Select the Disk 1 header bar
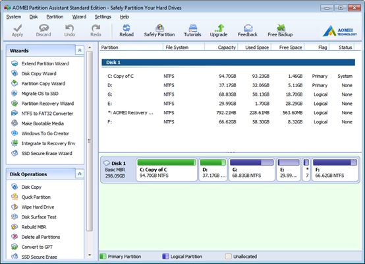Image resolution: width=365 pixels, height=264 pixels. [228, 62]
